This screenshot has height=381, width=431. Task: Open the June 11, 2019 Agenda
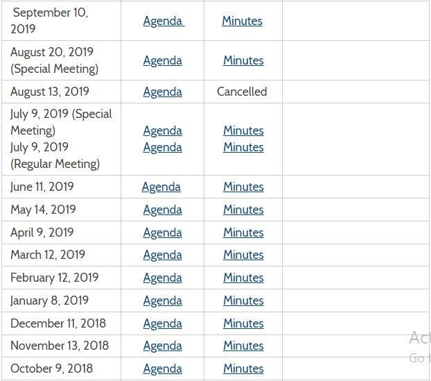[161, 187]
